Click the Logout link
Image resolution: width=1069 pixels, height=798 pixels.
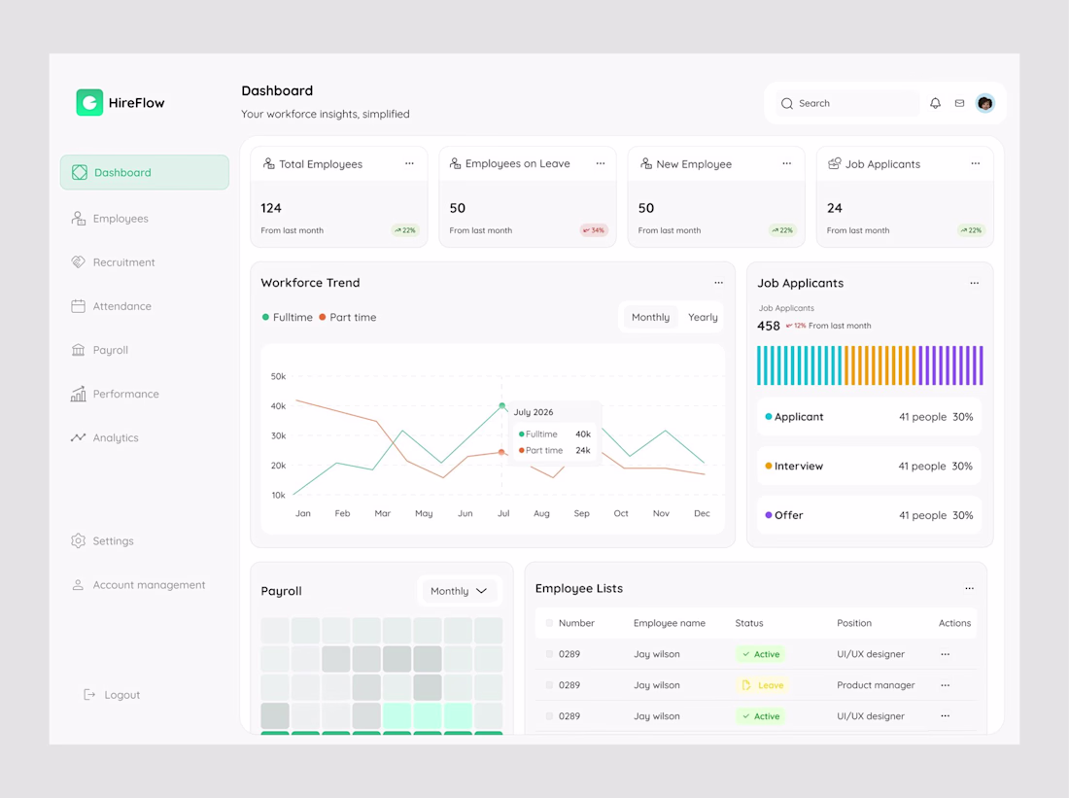(122, 695)
